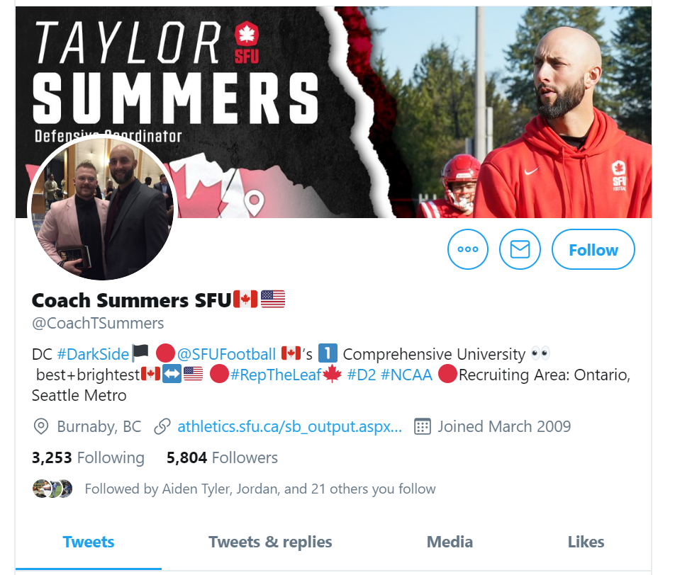This screenshot has width=675, height=575.
Task: Open Followed by Aiden Tyler, Jordan text
Action: (x=260, y=489)
